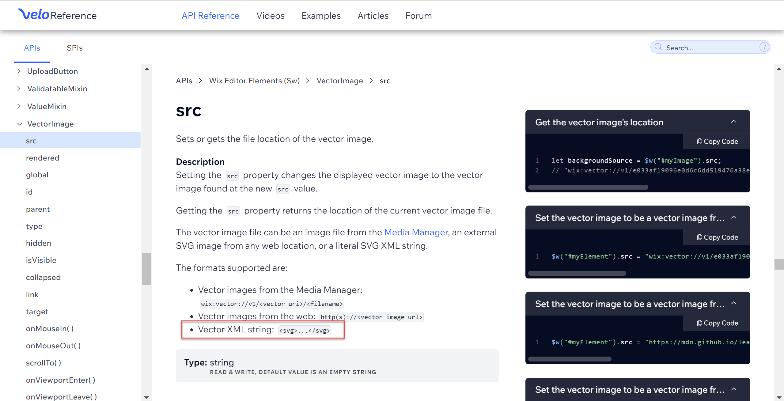The width and height of the screenshot is (784, 401).
Task: Follow the Media Manager link
Action: (416, 233)
